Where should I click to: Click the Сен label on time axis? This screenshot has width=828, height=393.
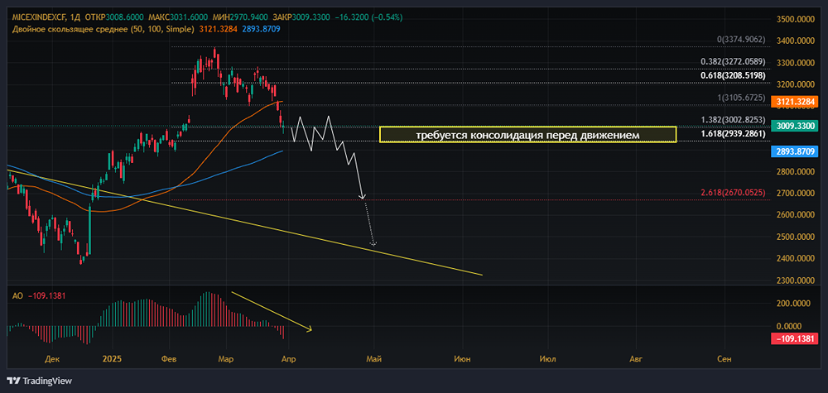point(724,359)
